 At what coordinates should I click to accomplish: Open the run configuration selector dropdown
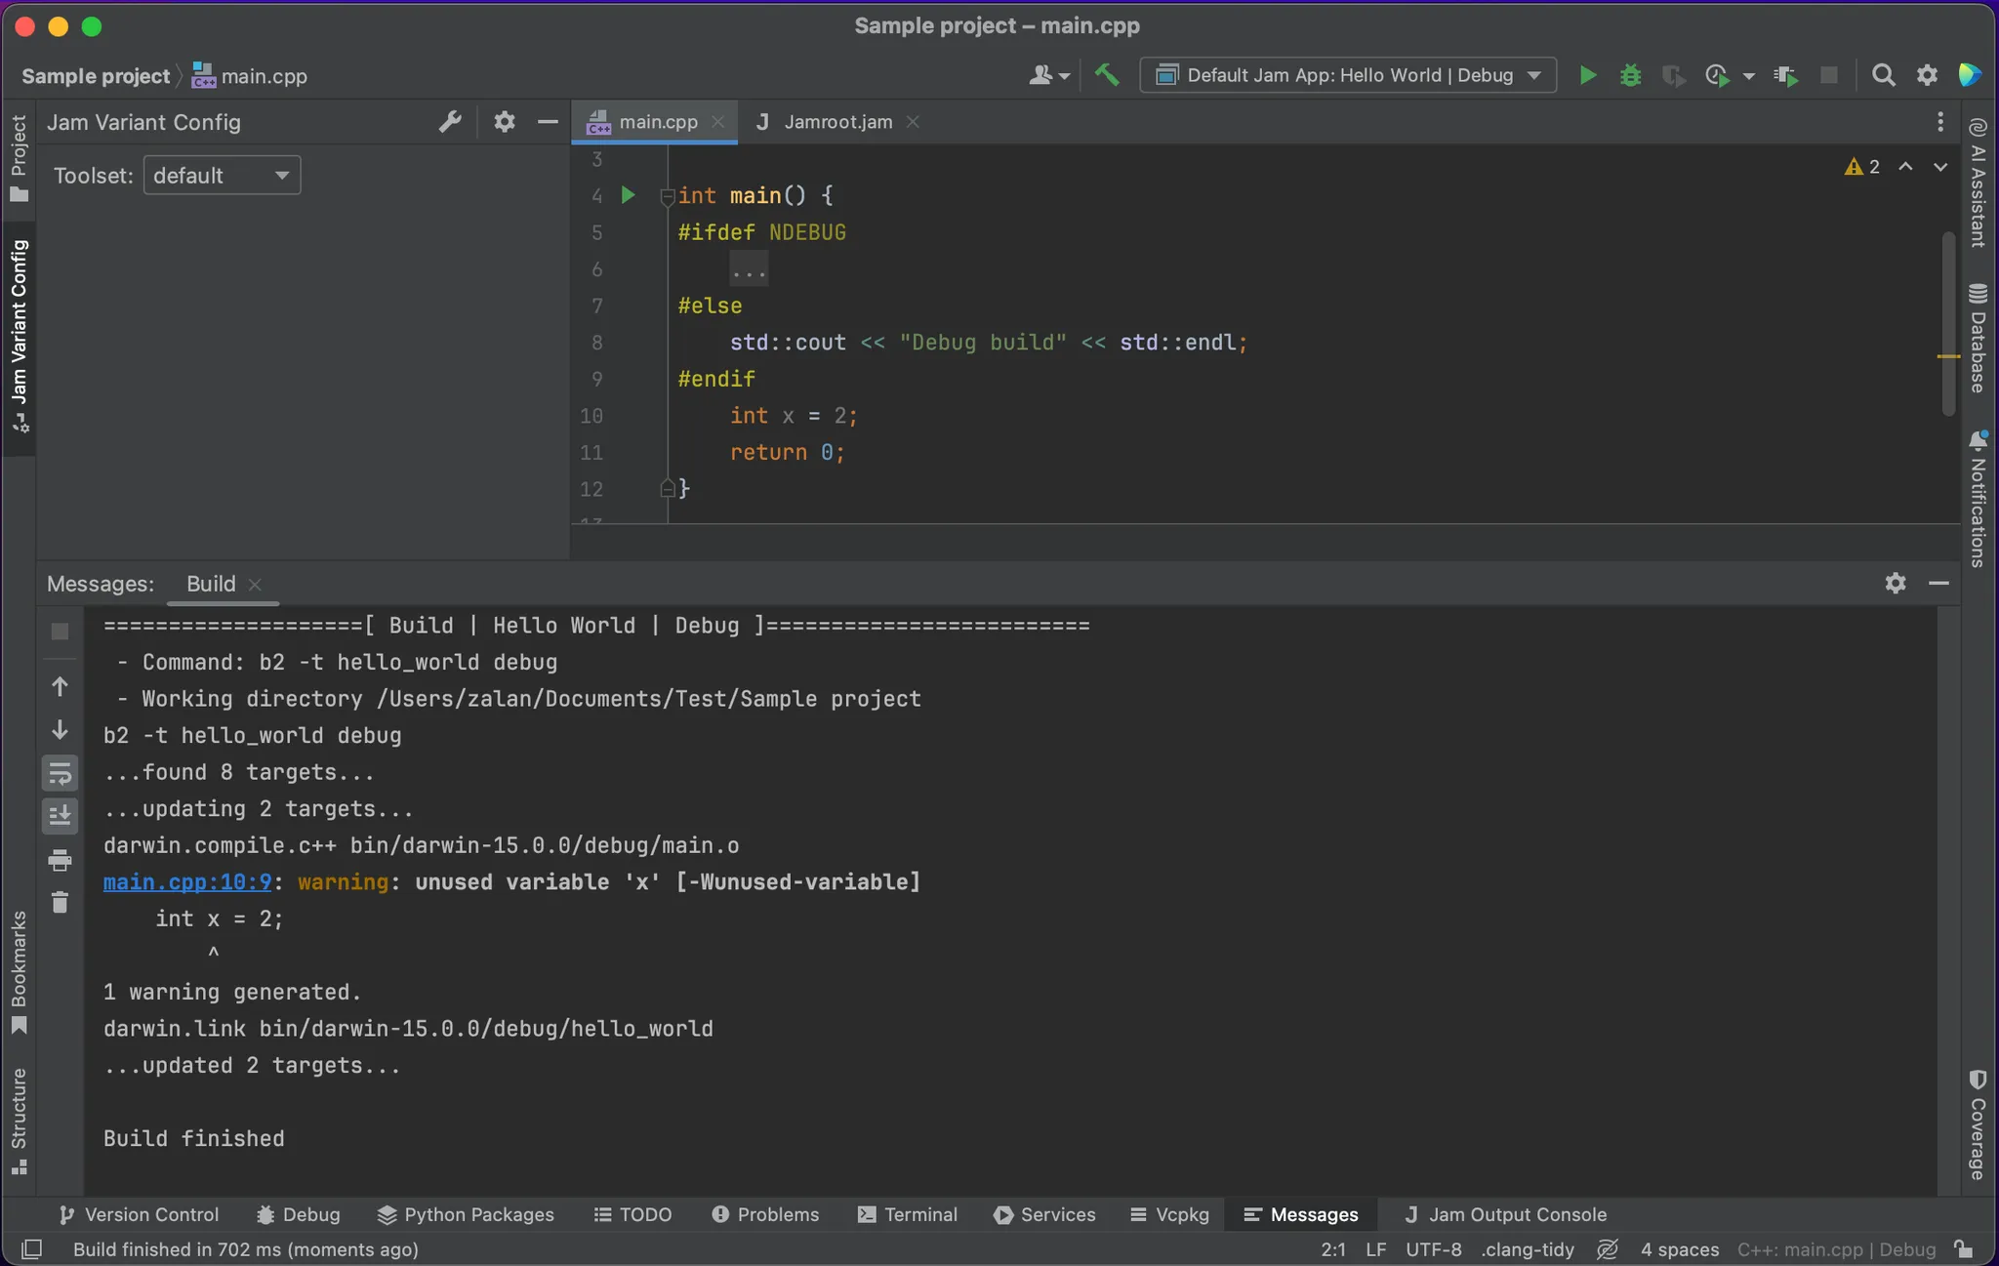[x=1348, y=75]
